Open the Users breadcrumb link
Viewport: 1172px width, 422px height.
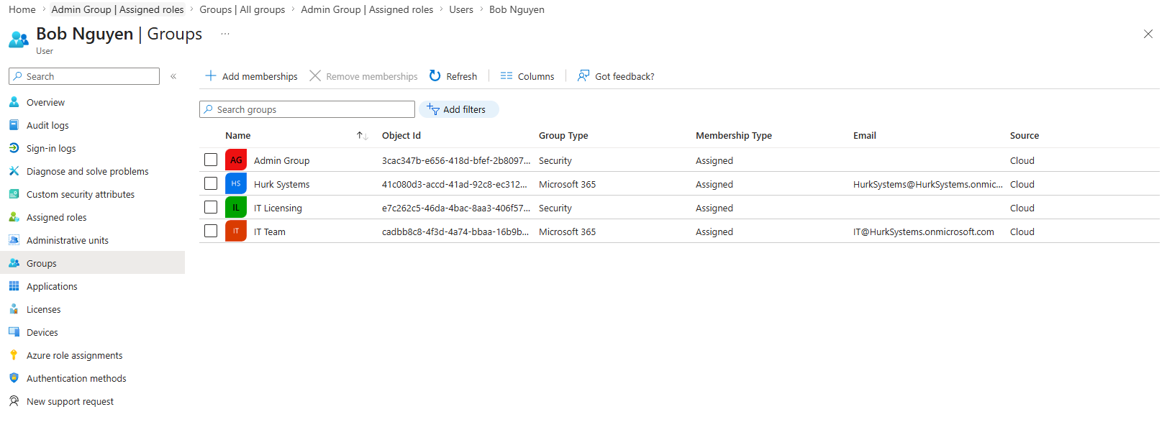[x=461, y=9]
